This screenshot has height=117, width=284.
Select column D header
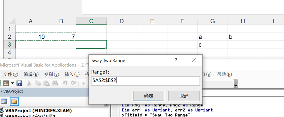[122, 21]
